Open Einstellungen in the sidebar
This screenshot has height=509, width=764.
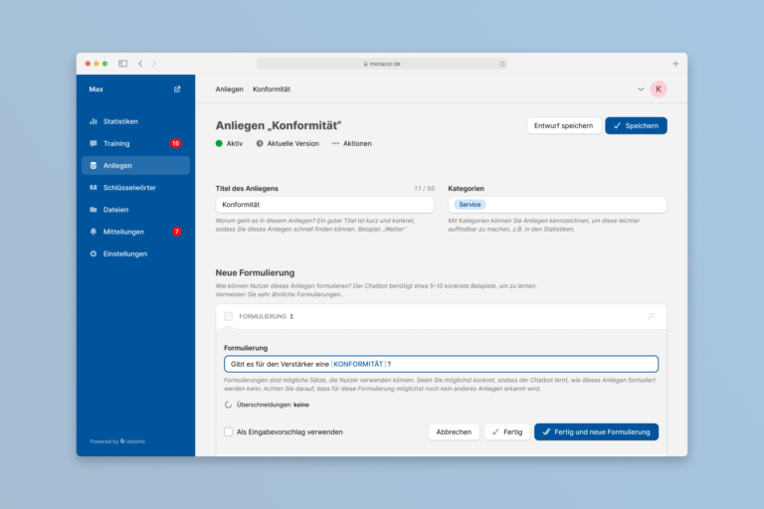[x=135, y=254]
